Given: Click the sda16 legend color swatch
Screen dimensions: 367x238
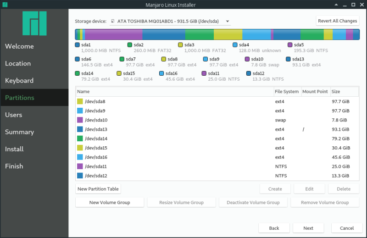Looking at the screenshot, I should (x=161, y=73).
